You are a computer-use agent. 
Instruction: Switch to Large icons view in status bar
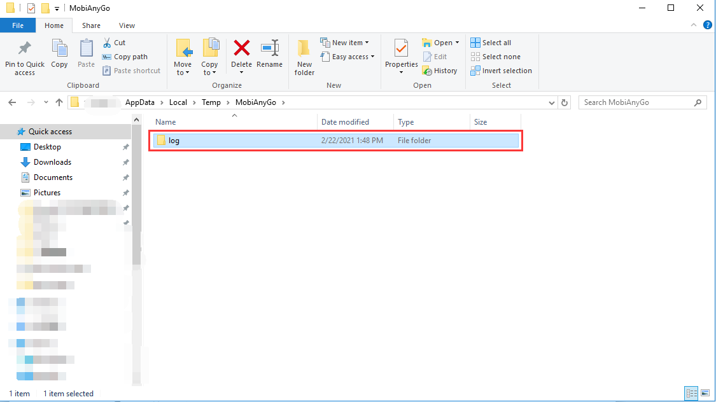705,393
